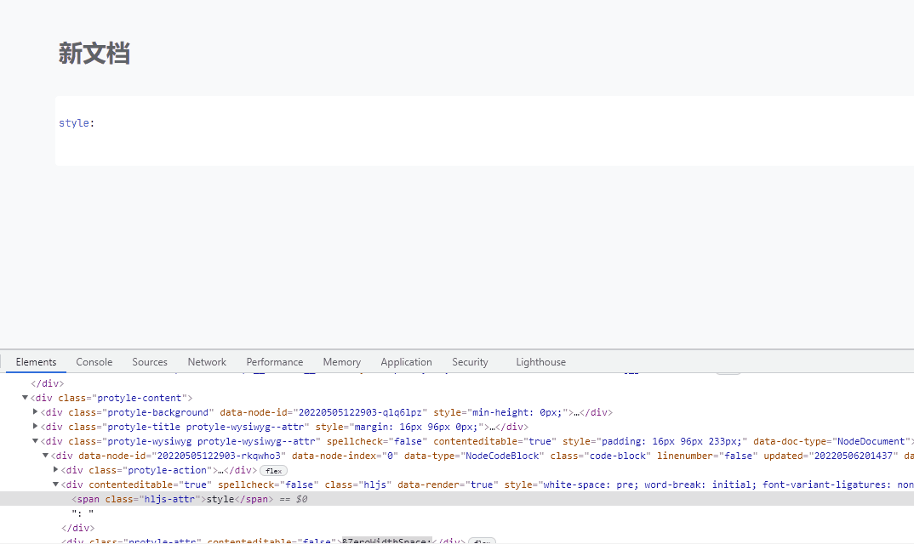Expand the protyle-action div node
The width and height of the screenshot is (914, 544).
click(x=55, y=469)
